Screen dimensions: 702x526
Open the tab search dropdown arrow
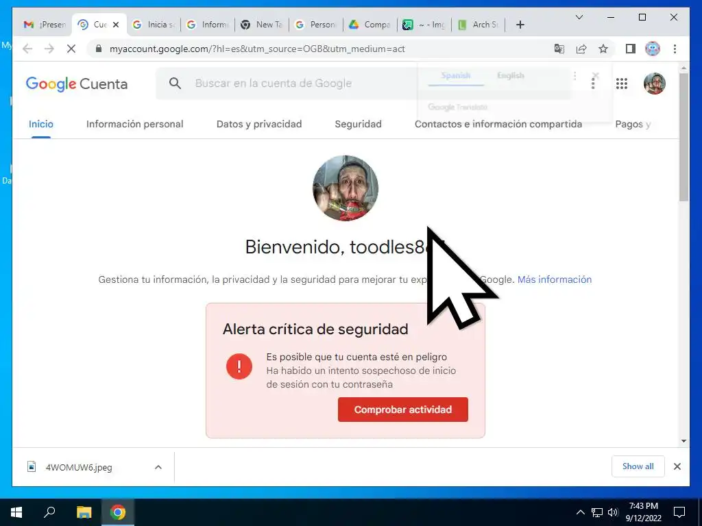(579, 17)
